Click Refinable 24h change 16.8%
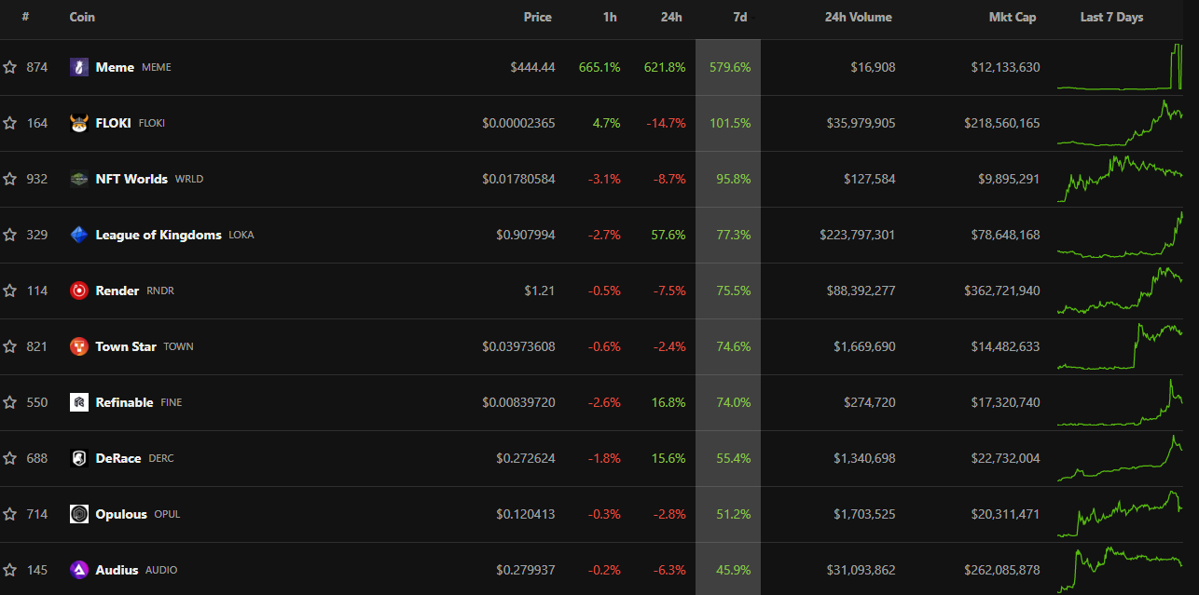 tap(668, 402)
